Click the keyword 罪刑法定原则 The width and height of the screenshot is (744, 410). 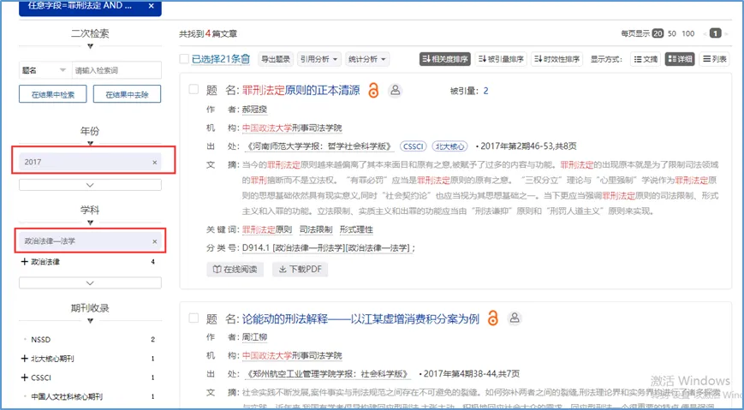pos(267,230)
